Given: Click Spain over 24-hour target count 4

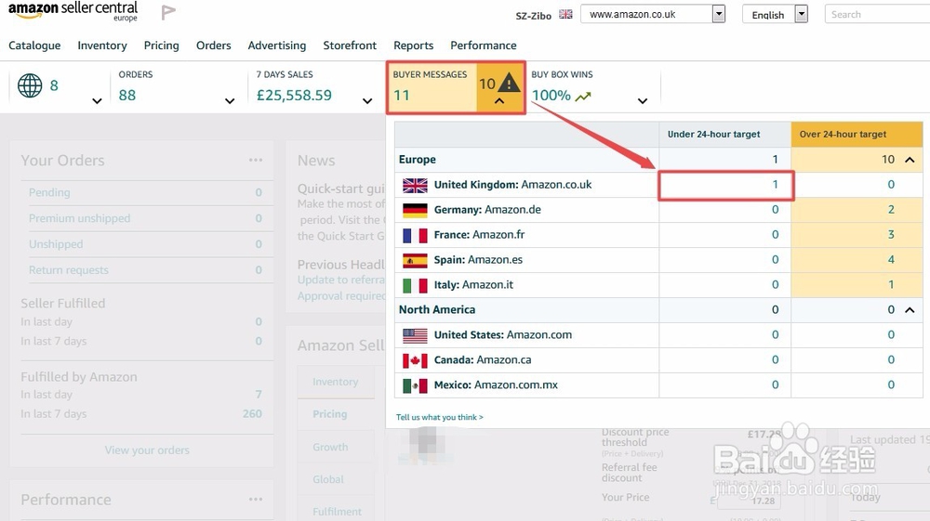Looking at the screenshot, I should pyautogui.click(x=891, y=260).
